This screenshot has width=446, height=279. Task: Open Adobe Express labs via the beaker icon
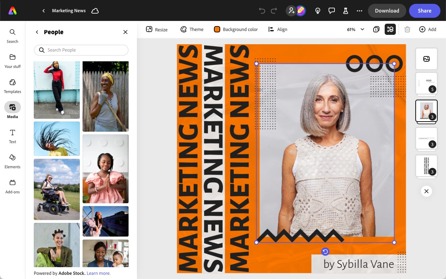coord(345,11)
